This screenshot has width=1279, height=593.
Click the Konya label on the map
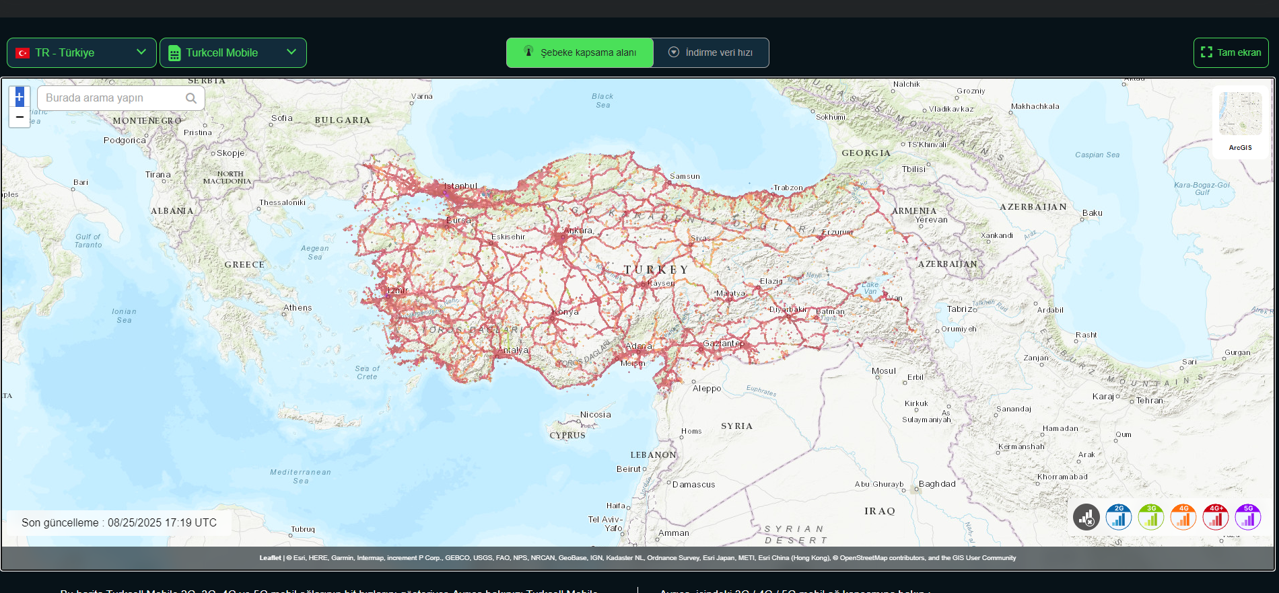point(565,312)
